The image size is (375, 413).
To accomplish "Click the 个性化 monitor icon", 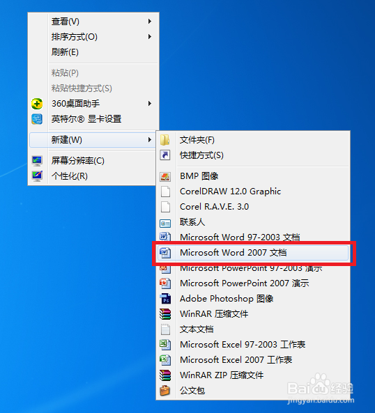I will (37, 176).
